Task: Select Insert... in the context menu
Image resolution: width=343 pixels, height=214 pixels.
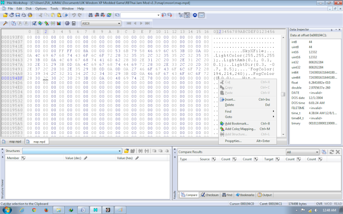Action: tap(247, 99)
